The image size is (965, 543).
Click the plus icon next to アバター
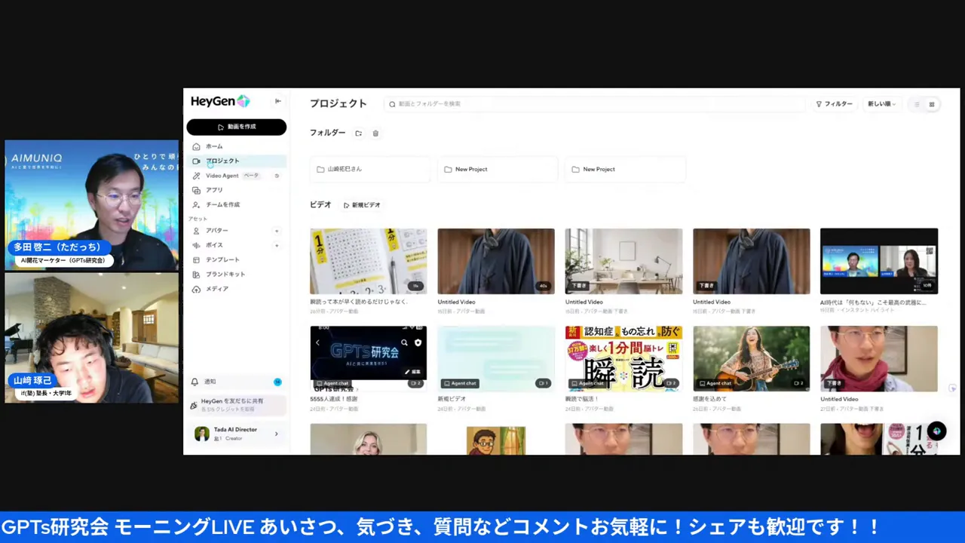[277, 231]
